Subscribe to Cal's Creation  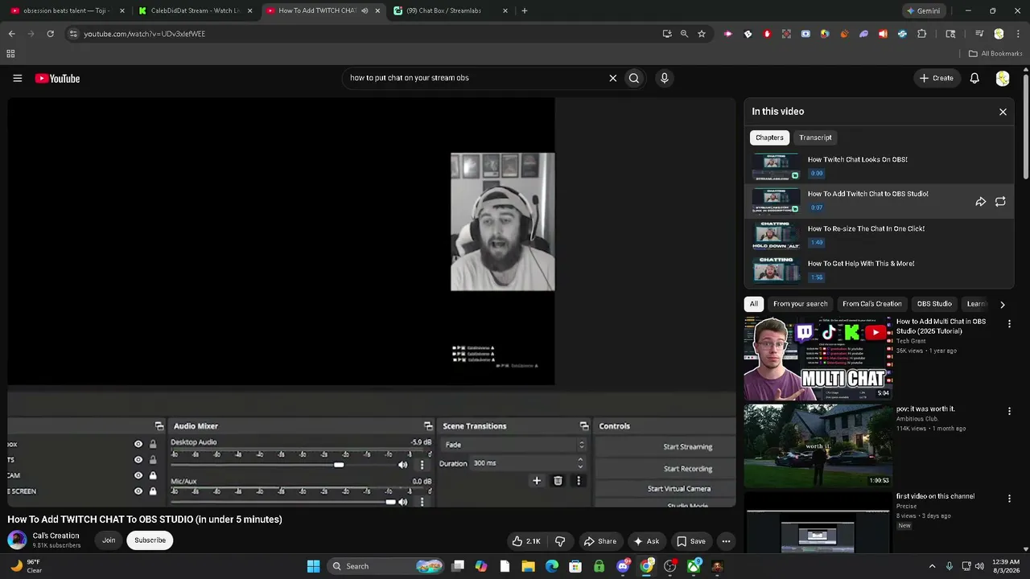pos(150,540)
